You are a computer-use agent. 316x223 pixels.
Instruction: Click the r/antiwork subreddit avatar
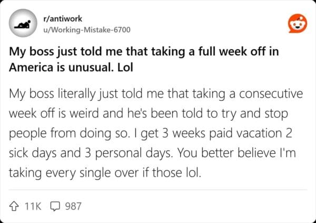23,24
